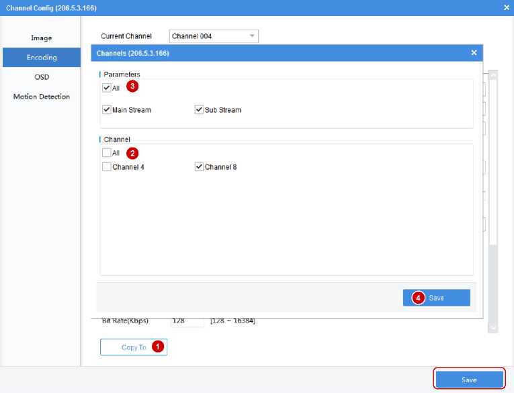Uncheck the Parameters All checkbox
Viewport: 514px width, 393px height.
point(107,89)
